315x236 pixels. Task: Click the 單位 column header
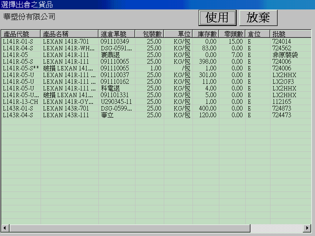pyautogui.click(x=178, y=34)
